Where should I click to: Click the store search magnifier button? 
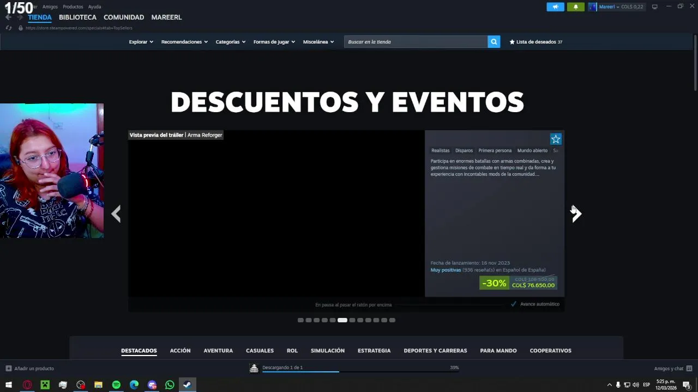[x=494, y=42]
